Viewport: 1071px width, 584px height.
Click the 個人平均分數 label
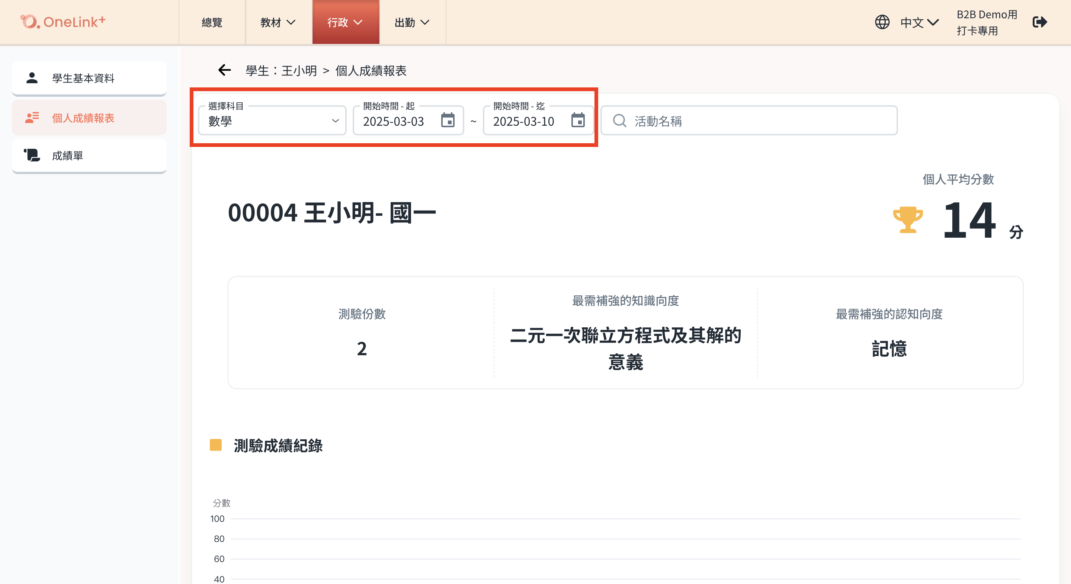958,179
